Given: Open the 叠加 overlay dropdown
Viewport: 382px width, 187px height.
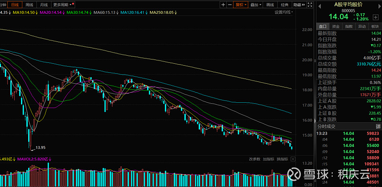Looking at the screenshot, I should click(256, 4).
